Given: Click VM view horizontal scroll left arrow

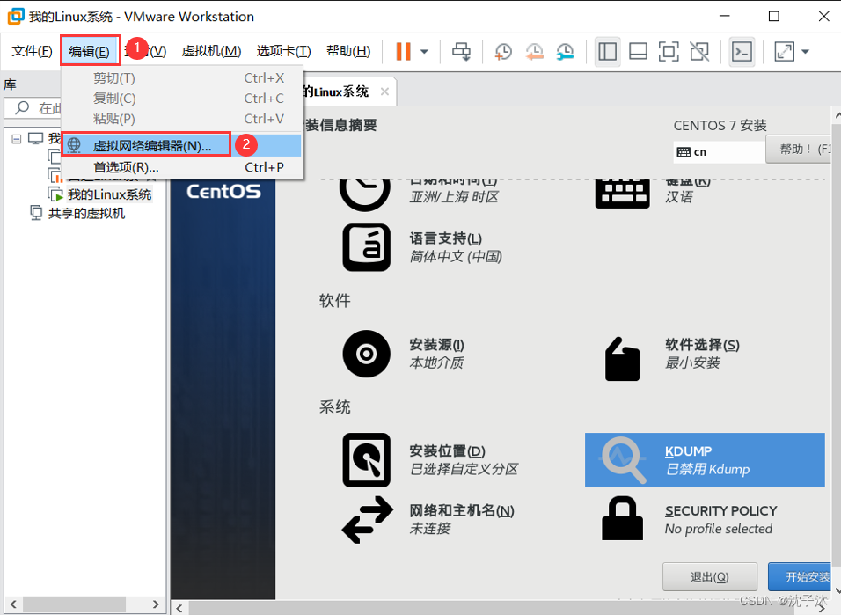Looking at the screenshot, I should tap(179, 608).
